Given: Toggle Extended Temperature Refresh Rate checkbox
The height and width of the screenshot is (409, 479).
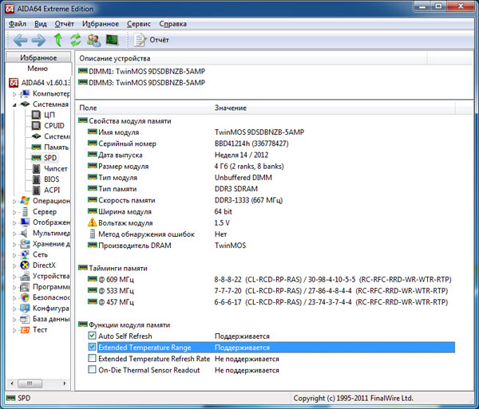Looking at the screenshot, I should (92, 358).
